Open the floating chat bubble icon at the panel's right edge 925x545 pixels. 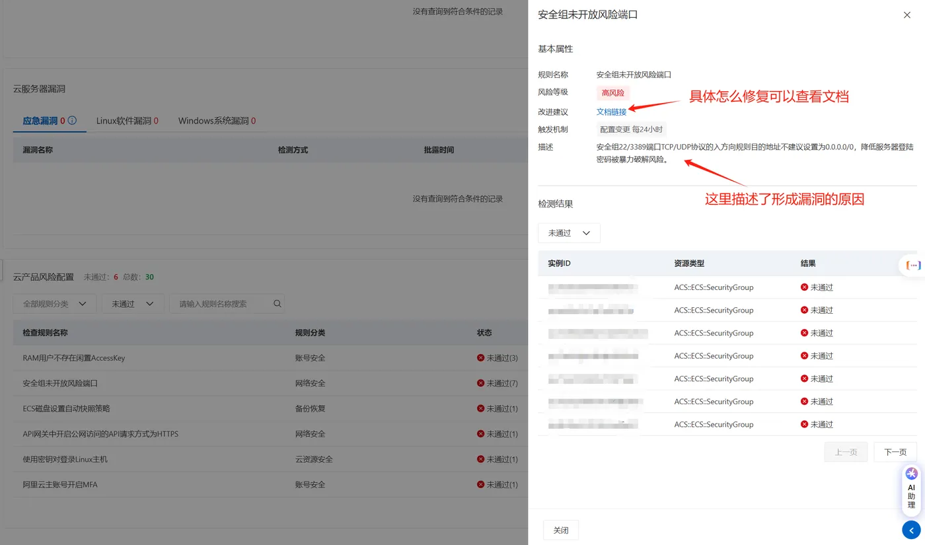(x=914, y=266)
